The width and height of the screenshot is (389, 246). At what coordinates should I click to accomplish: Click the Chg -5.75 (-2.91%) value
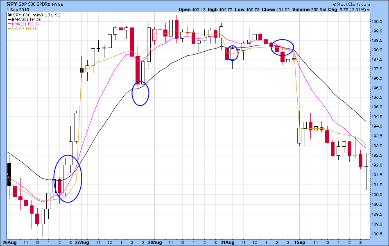tap(347, 10)
